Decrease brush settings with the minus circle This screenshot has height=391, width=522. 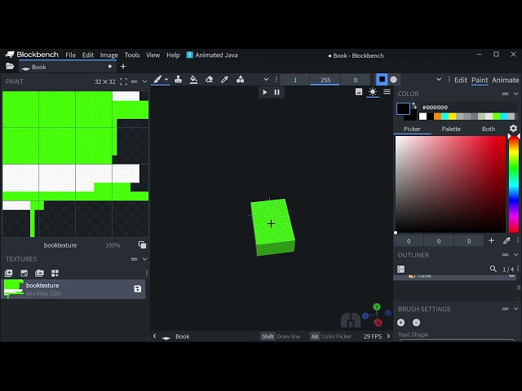click(x=416, y=323)
